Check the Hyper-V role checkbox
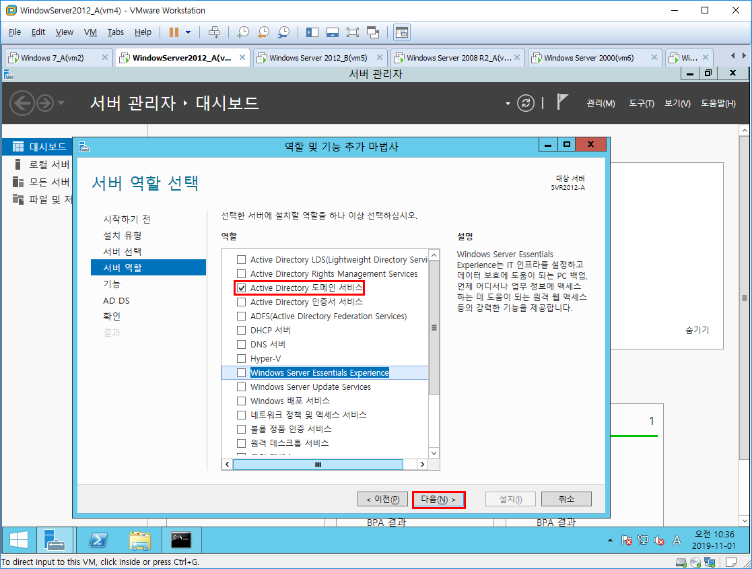 coord(241,359)
